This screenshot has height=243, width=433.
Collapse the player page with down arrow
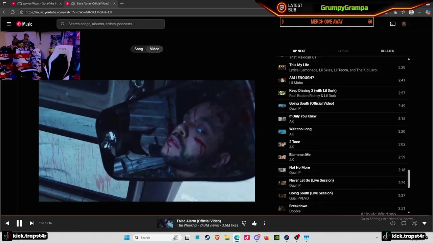point(425,223)
